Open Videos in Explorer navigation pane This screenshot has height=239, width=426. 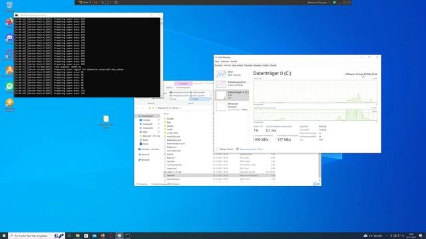(146, 144)
